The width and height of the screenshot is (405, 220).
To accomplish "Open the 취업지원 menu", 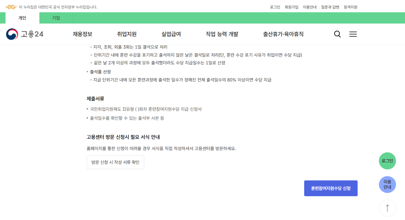I will tap(127, 34).
